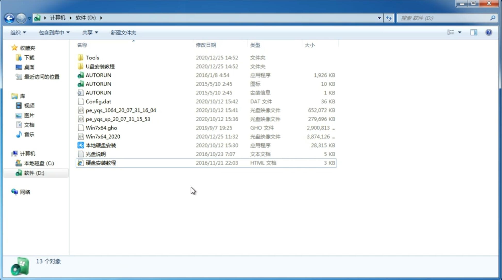Open the U盘安装教程 folder
This screenshot has width=502, height=280.
[x=100, y=66]
